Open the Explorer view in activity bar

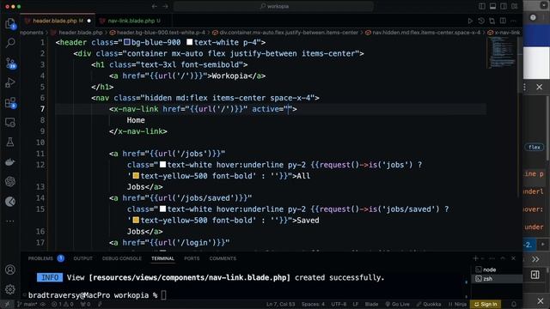10,23
